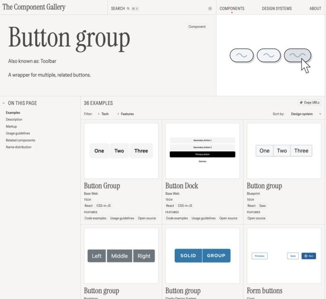Click The Component Gallery home logo
The height and width of the screenshot is (299, 326).
[34, 8]
